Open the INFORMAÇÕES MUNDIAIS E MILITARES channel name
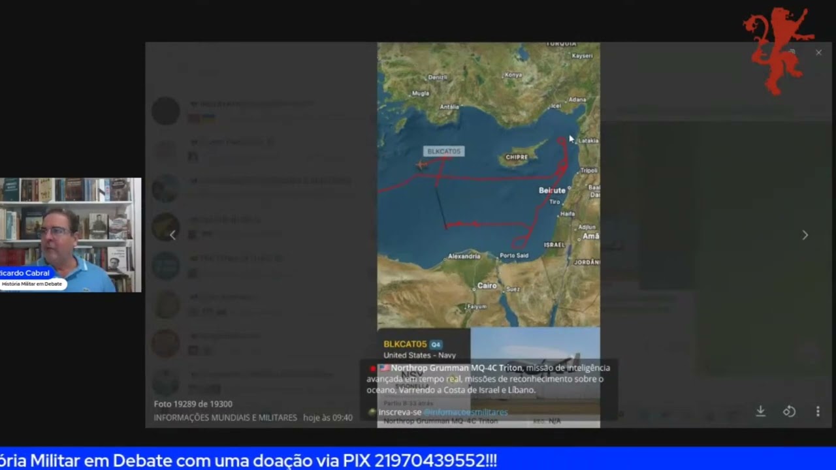Viewport: 836px width, 470px height. point(225,418)
